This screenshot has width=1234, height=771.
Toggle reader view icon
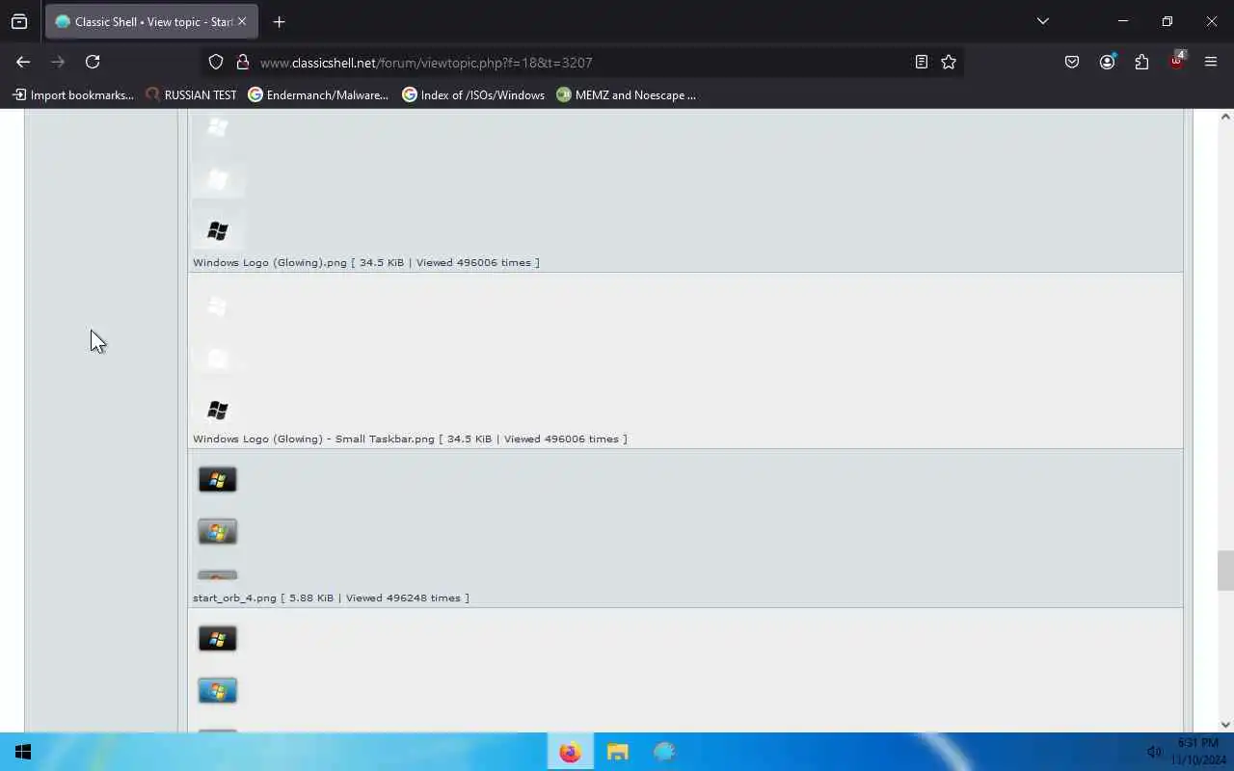point(922,62)
